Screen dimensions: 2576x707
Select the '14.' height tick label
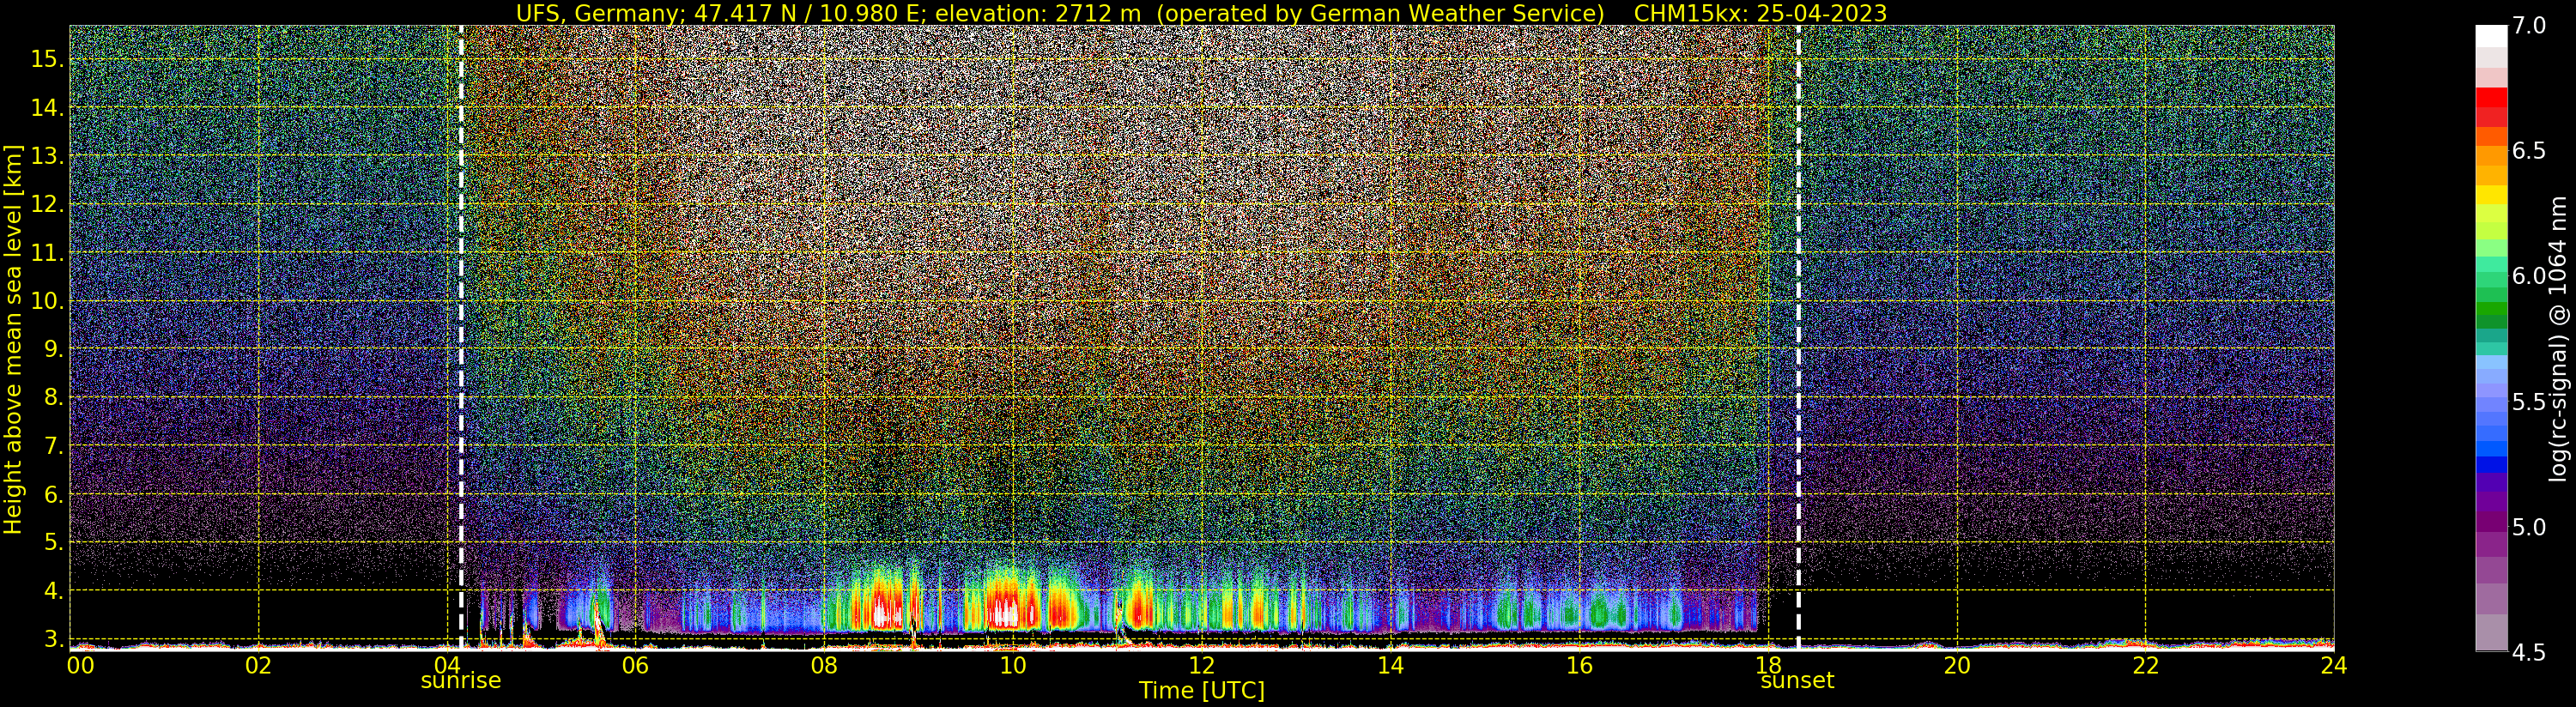(x=47, y=107)
